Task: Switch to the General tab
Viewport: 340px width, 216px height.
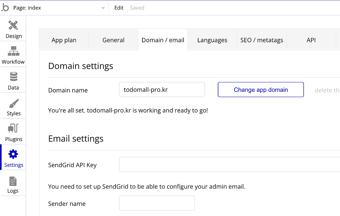Action: tap(113, 40)
